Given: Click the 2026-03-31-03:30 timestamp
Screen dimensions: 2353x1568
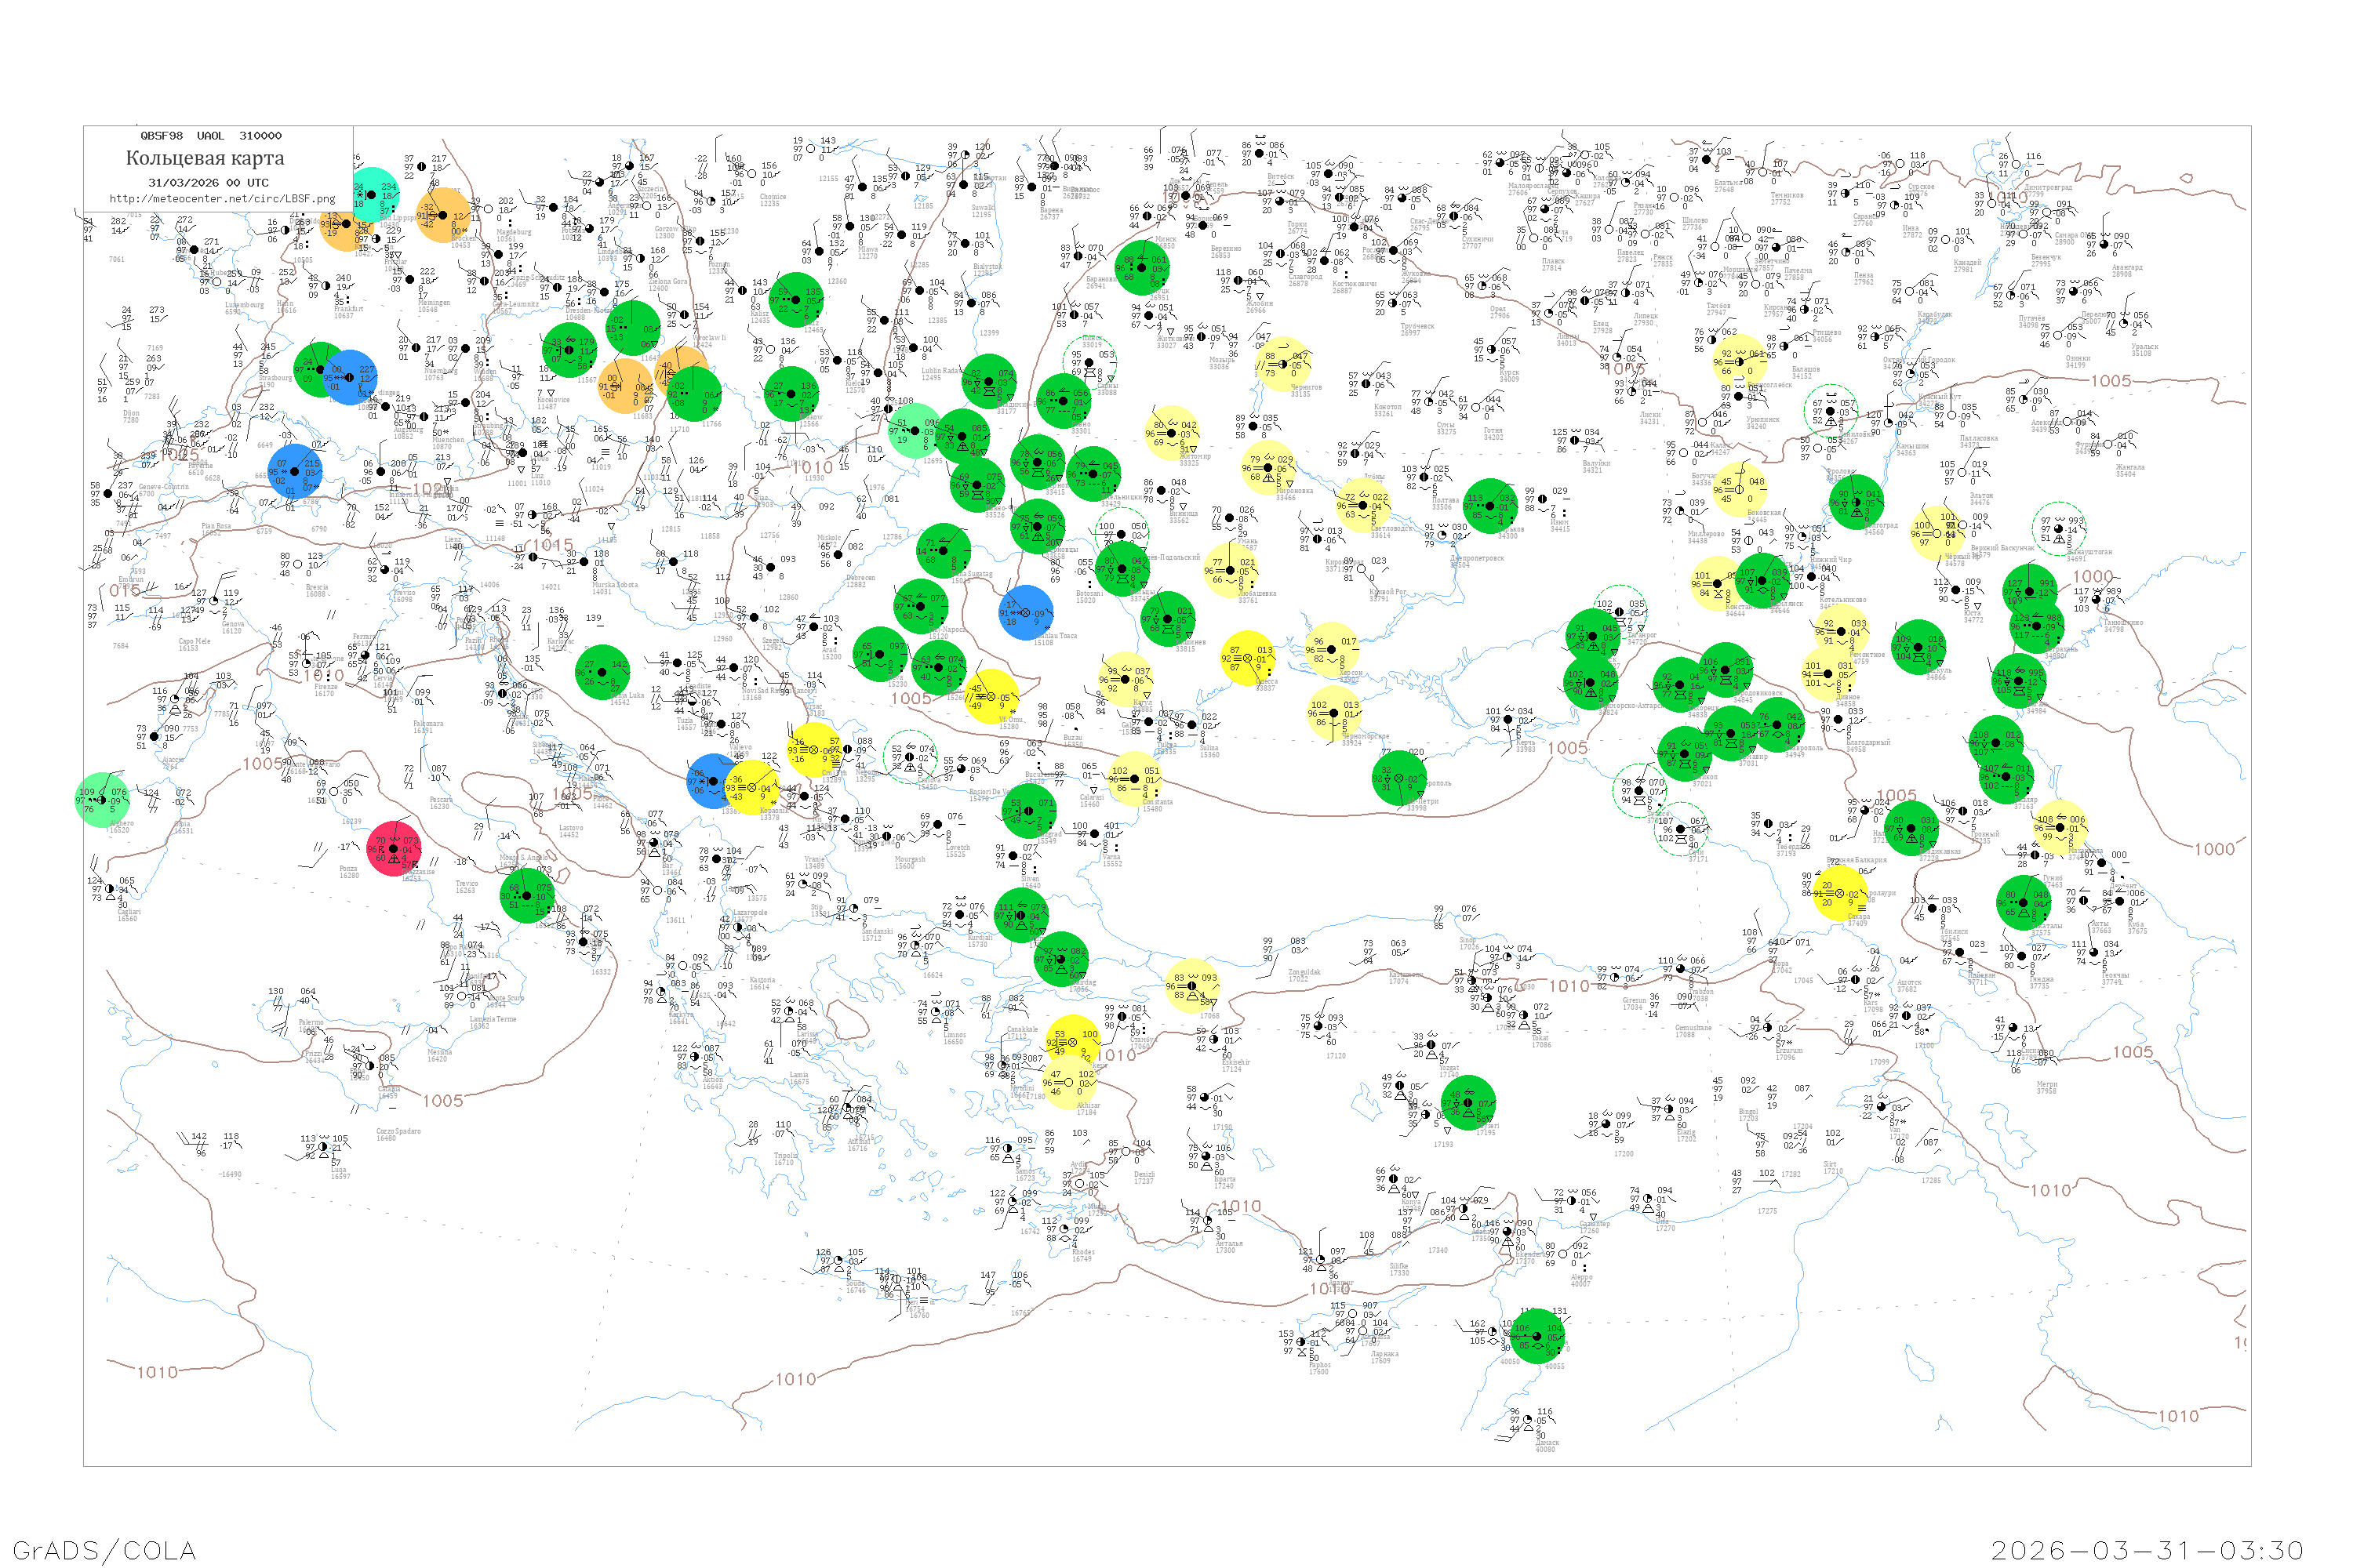Looking at the screenshot, I should click(x=2147, y=1550).
